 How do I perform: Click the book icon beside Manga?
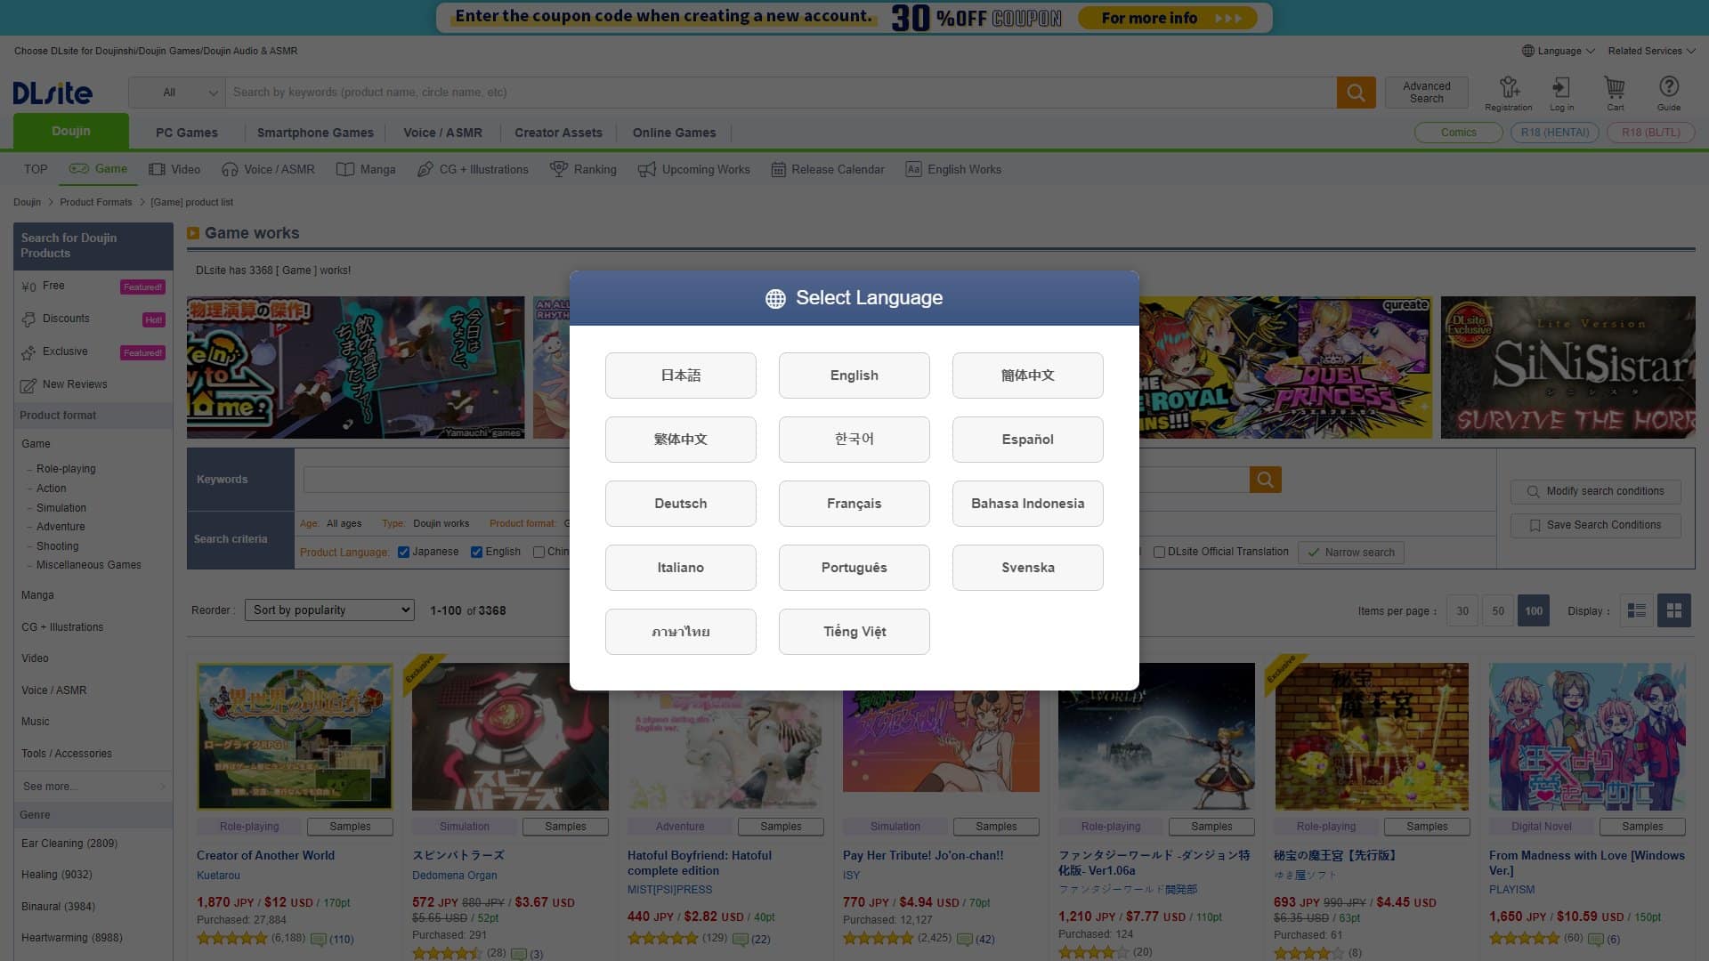[x=345, y=169]
